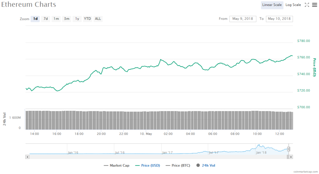This screenshot has width=319, height=174.
Task: Set zoom to 1m
Action: tap(56, 19)
